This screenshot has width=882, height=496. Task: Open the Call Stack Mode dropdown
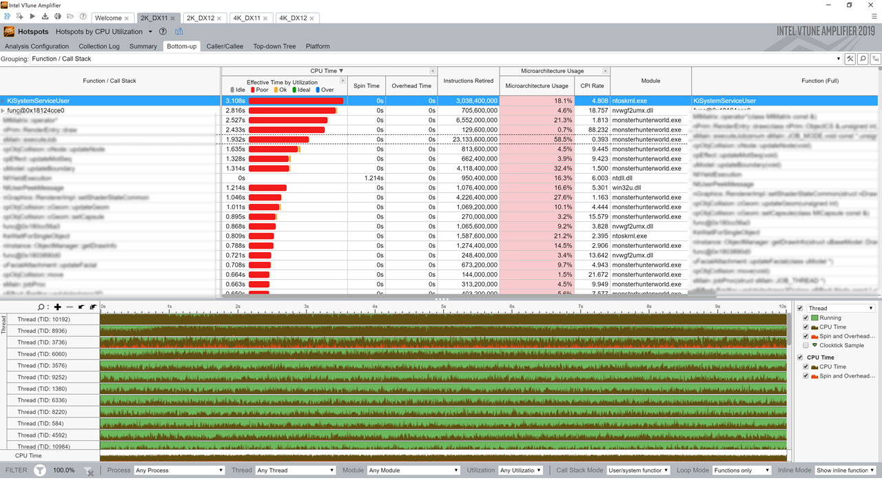click(638, 471)
